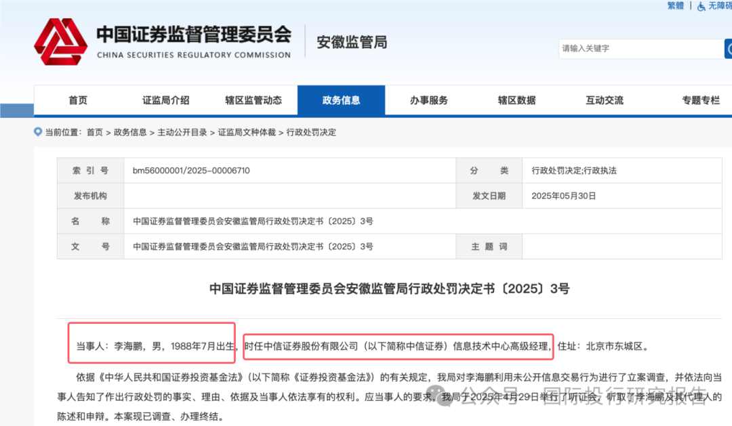Click the text 《中华人民共和国证券投资基金法》

coord(170,377)
